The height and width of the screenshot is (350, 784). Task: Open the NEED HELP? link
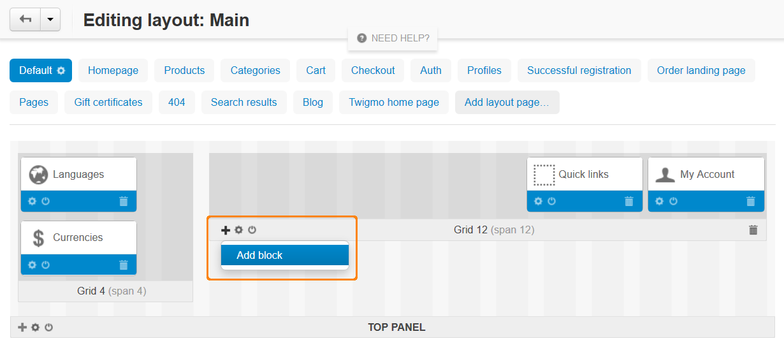click(x=393, y=38)
